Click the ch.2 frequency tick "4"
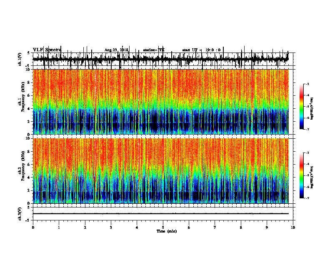The height and width of the screenshot is (255, 330). pos(29,177)
